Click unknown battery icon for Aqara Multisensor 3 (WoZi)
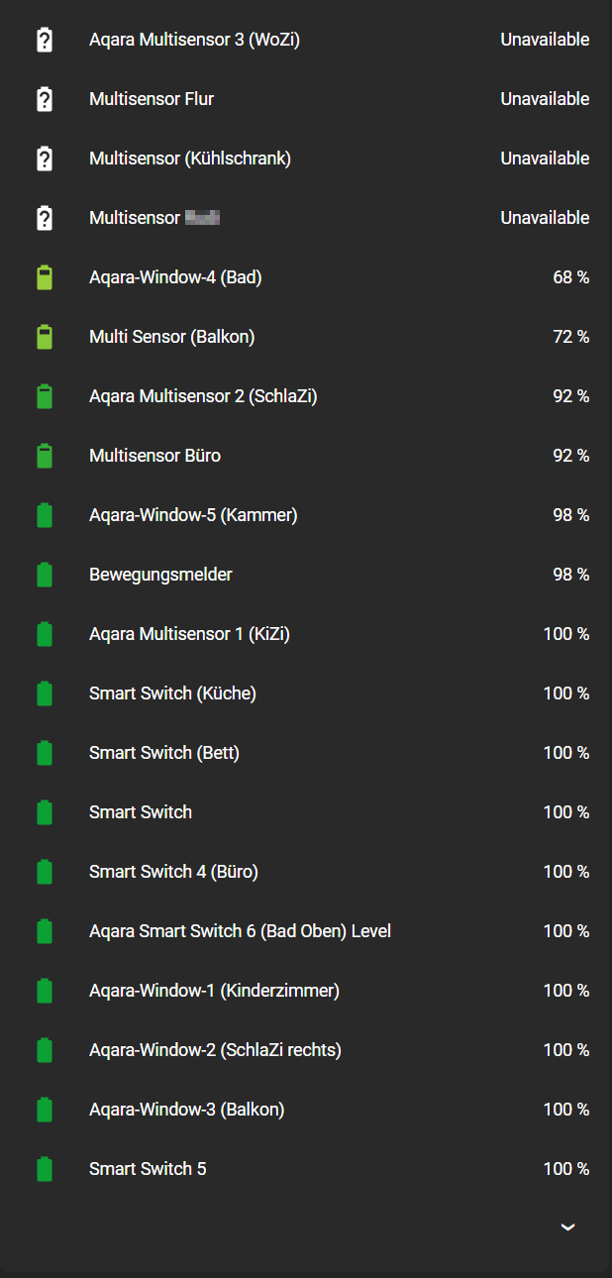The image size is (612, 1278). [45, 40]
